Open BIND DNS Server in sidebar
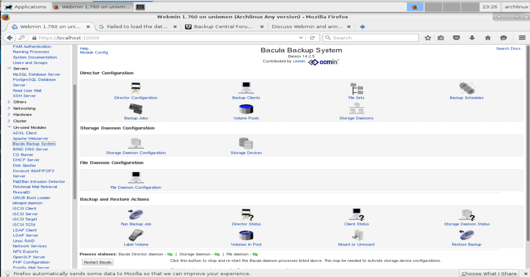This screenshot has width=530, height=277. tap(30, 149)
